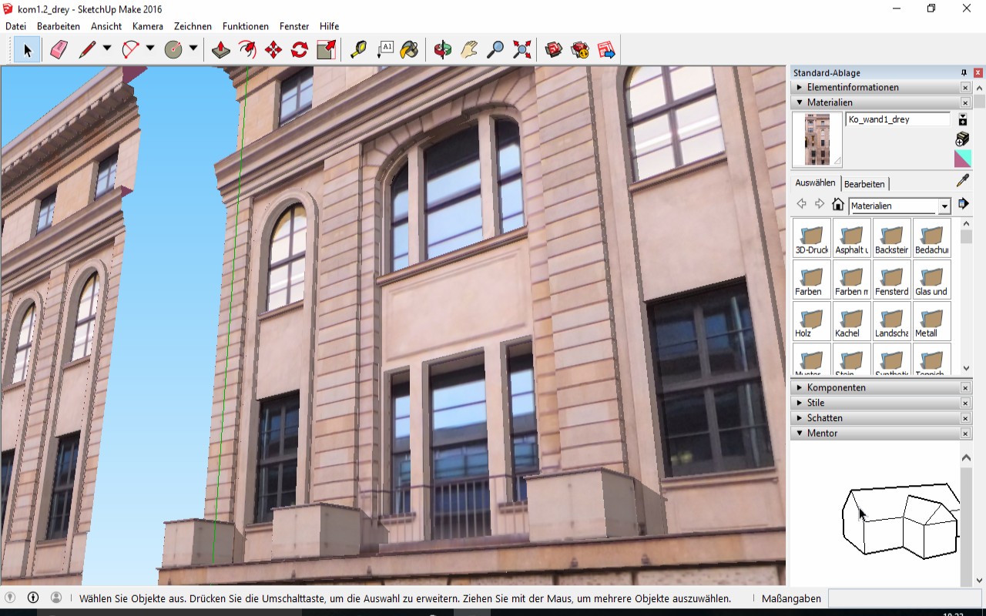Image resolution: width=986 pixels, height=616 pixels.
Task: Open the 3D Warehouse from the toolbar
Action: [553, 50]
